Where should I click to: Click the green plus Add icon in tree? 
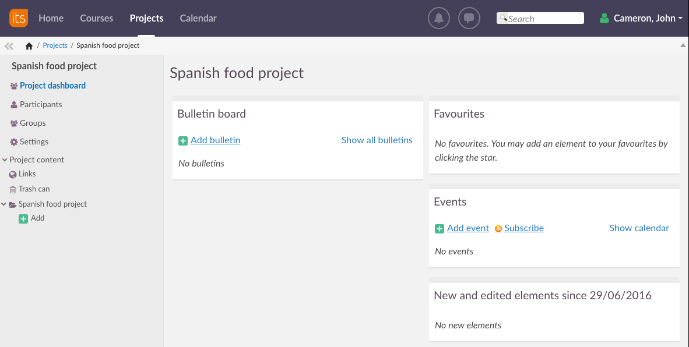click(23, 219)
